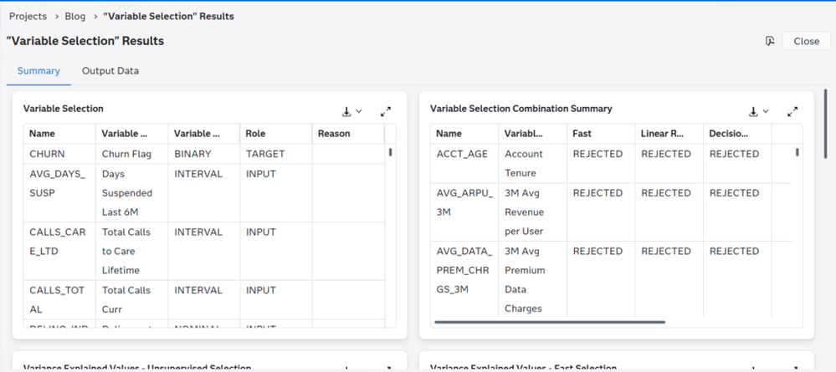Click Linear REJECTED cell for AVG_DATA_PREM_CHRGS_3M

(669, 279)
